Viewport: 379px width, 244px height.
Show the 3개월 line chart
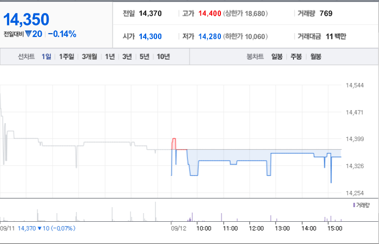[89, 57]
